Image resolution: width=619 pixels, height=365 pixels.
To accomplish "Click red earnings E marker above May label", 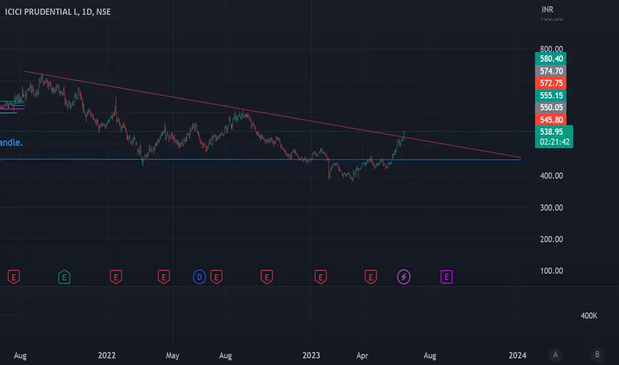I will [x=164, y=277].
